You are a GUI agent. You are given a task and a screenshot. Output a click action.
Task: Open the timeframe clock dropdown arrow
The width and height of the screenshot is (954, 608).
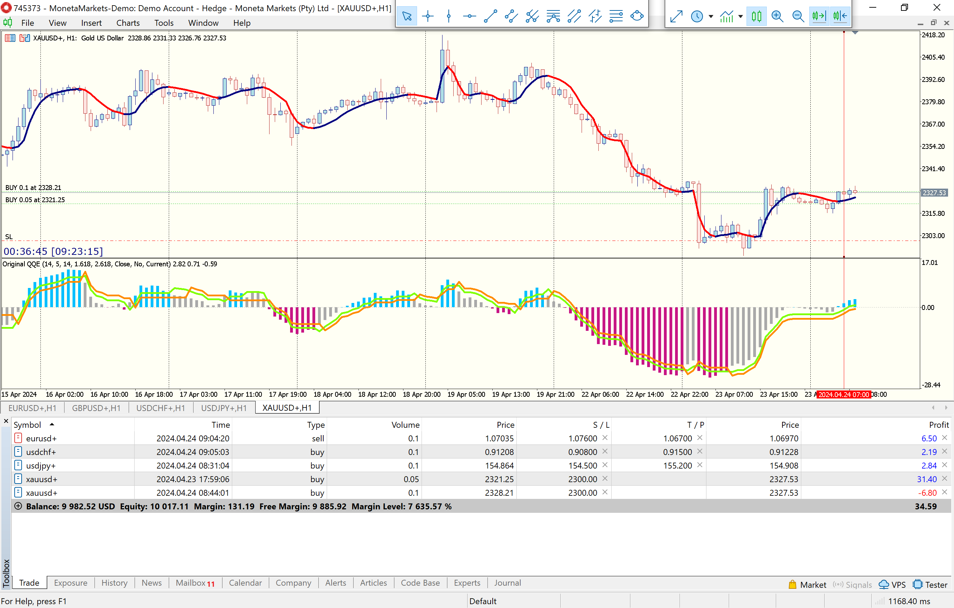pos(711,17)
